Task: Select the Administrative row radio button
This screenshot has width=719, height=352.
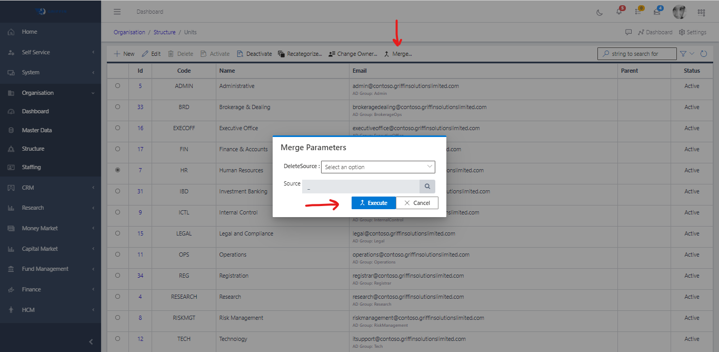Action: pyautogui.click(x=117, y=86)
